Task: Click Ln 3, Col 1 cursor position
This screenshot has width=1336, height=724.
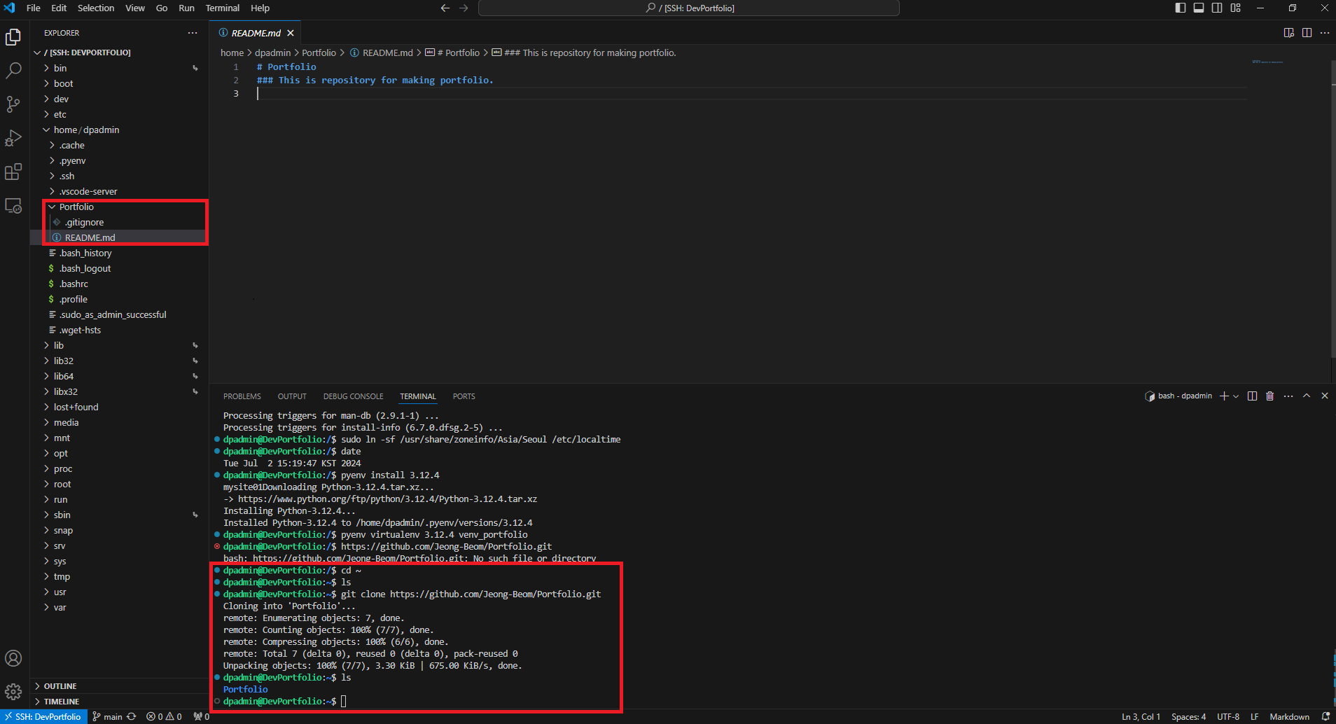Action: point(1141,717)
